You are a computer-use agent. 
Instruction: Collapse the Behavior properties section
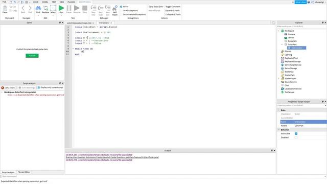278,130
